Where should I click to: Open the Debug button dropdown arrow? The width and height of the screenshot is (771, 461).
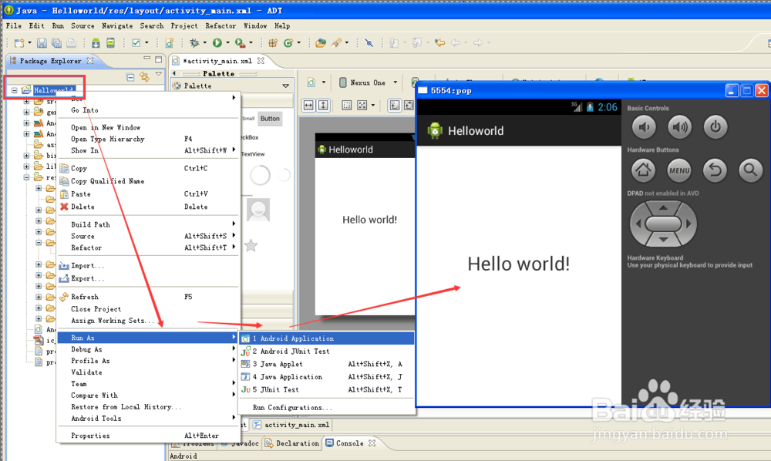coord(204,43)
